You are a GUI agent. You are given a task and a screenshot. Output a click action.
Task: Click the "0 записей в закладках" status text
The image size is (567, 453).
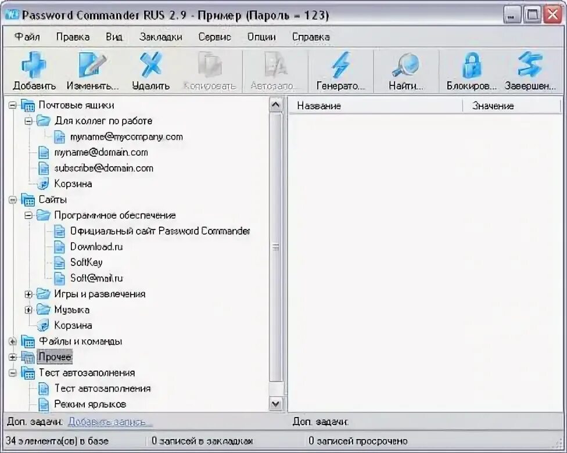pyautogui.click(x=202, y=441)
